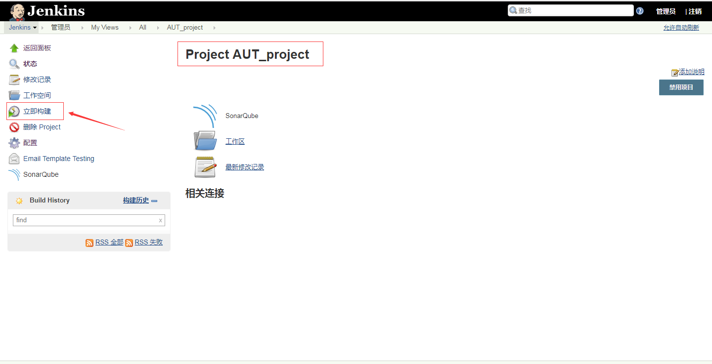
Task: Click the SonarQube text in main area
Action: [x=242, y=116]
